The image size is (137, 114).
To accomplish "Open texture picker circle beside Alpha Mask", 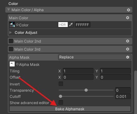I will tap(17, 64).
